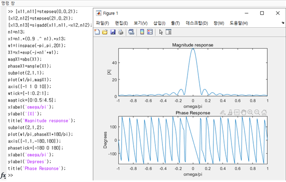Open the Property Inspector icon

(168, 32)
